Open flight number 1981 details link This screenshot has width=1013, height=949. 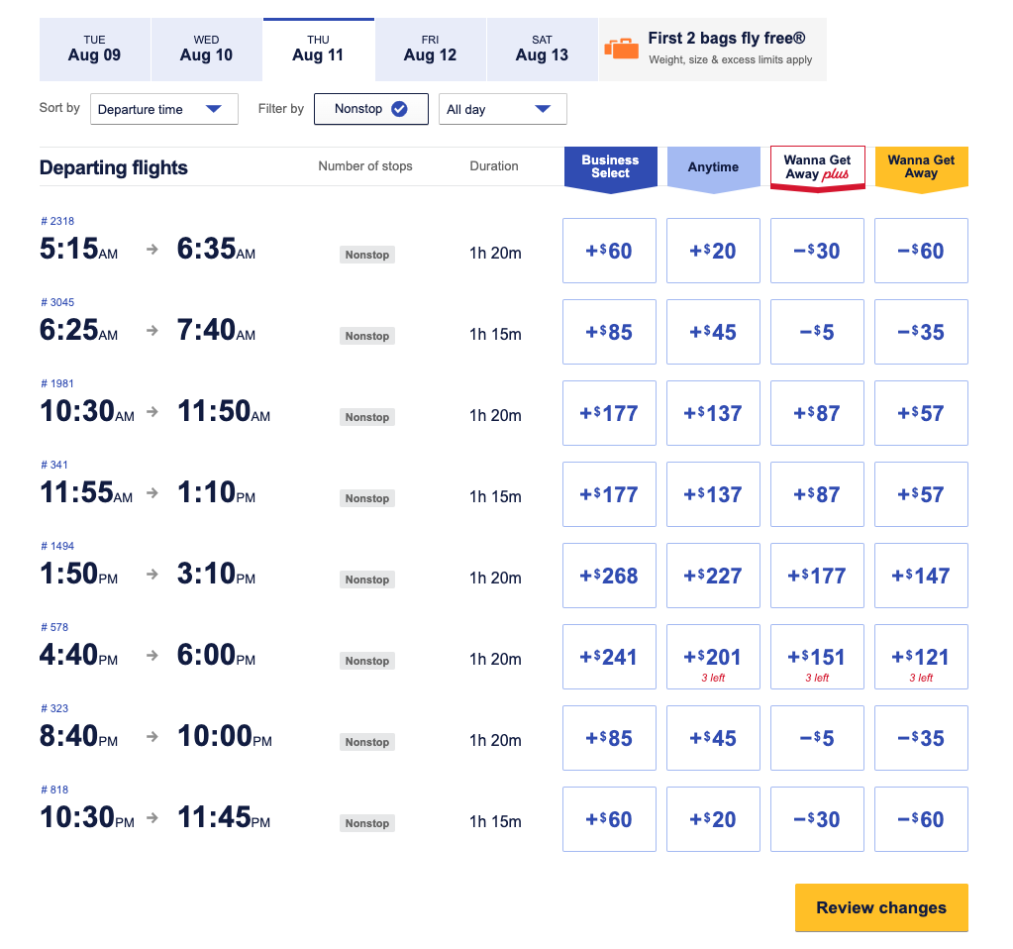click(57, 383)
